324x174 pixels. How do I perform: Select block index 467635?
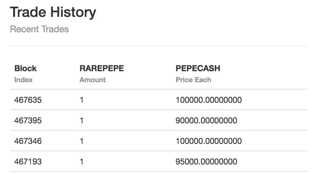pyautogui.click(x=28, y=100)
